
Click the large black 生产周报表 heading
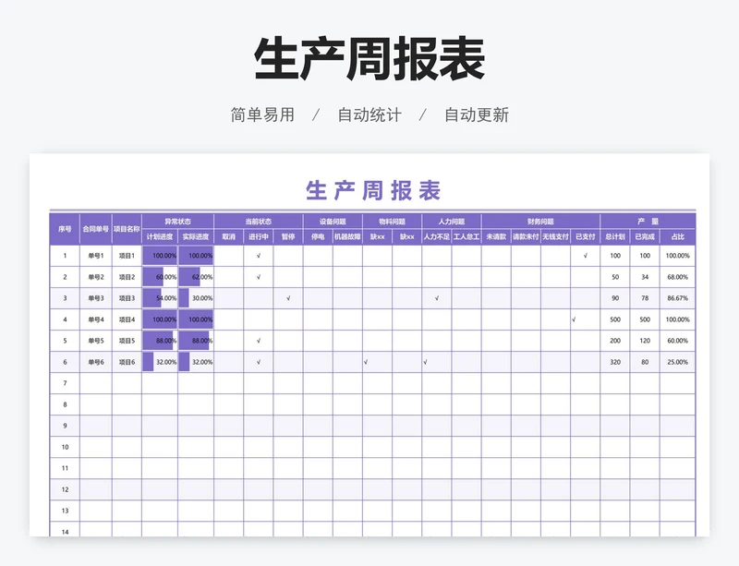pyautogui.click(x=369, y=59)
